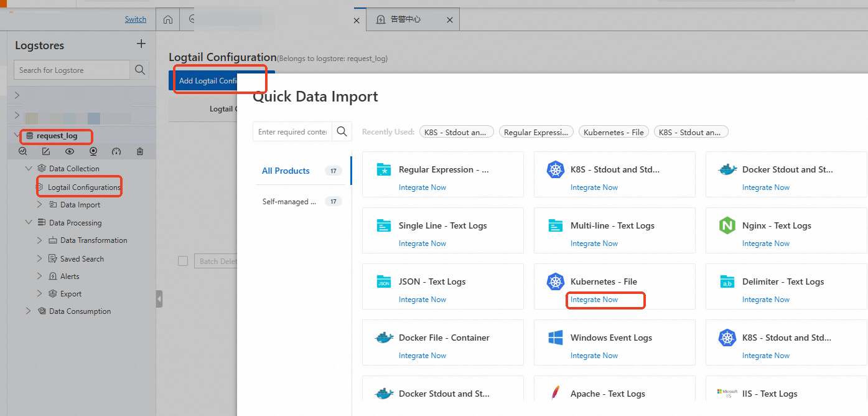Click the Batch Delete button

point(217,261)
